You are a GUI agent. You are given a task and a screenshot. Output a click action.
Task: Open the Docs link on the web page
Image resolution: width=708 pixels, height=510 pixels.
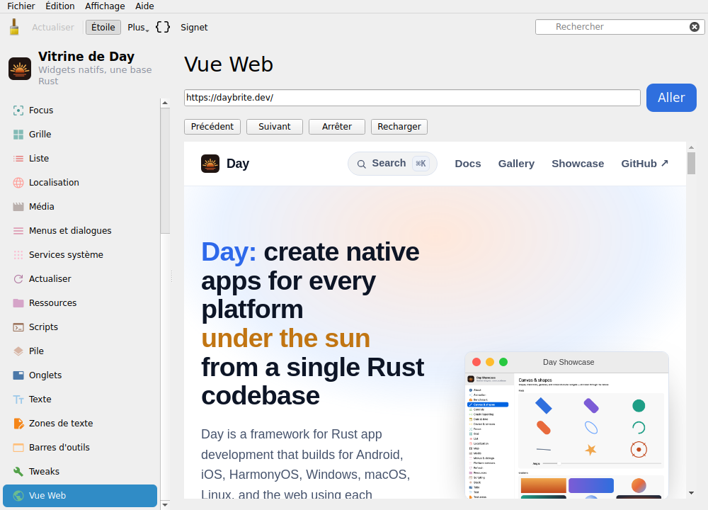[468, 164]
